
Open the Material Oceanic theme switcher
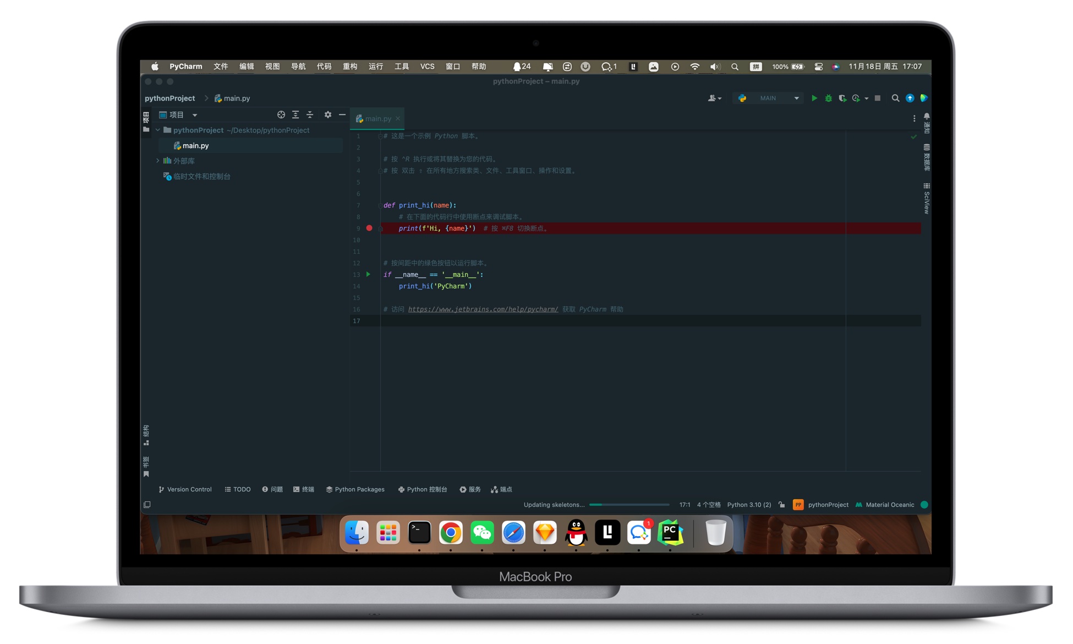pyautogui.click(x=885, y=505)
